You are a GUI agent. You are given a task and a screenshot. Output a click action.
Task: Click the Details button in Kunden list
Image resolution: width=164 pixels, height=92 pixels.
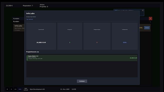pos(147,28)
